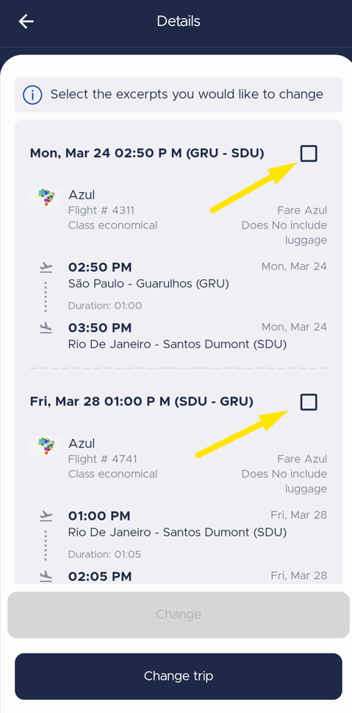Tap Azul airline logo for flight 4741
The width and height of the screenshot is (352, 713).
46,446
